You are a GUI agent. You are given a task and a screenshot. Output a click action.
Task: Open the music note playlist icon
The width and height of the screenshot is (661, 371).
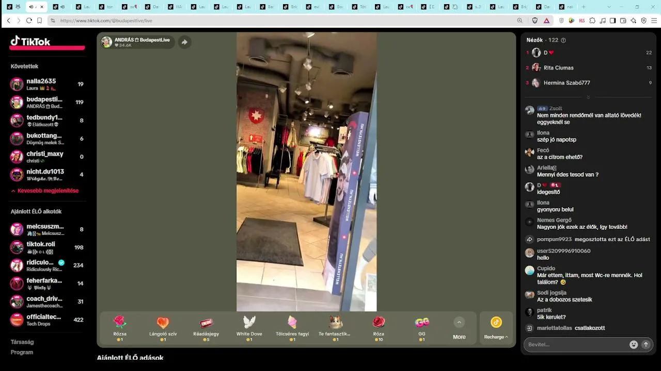[602, 21]
